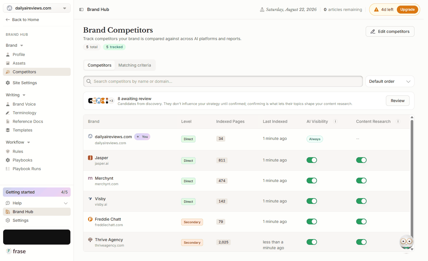The image size is (428, 261).
Task: Click the Freddie Chatt logo icon
Action: pos(90,219)
